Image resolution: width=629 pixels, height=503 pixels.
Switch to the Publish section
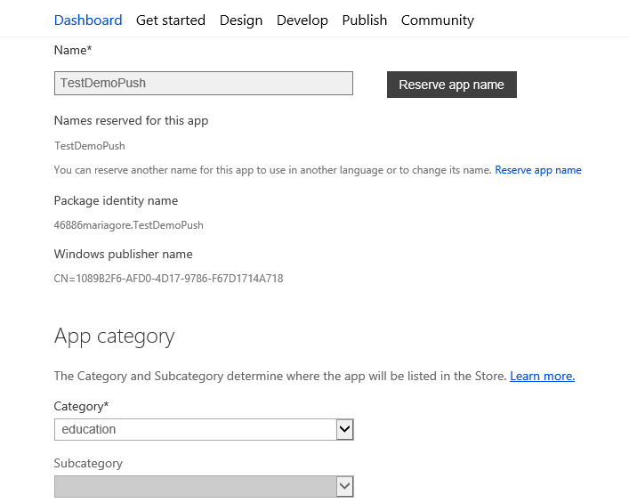[365, 20]
